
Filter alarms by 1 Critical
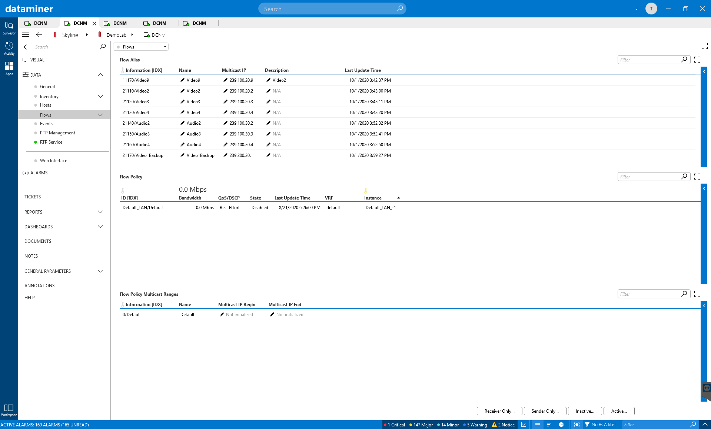point(395,425)
